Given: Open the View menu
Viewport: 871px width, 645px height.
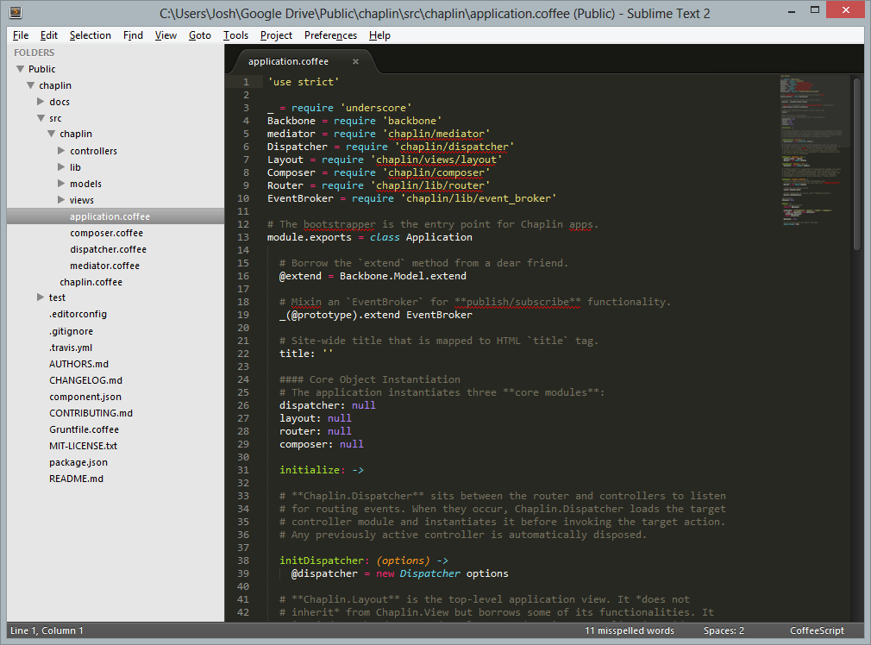Looking at the screenshot, I should pyautogui.click(x=166, y=35).
